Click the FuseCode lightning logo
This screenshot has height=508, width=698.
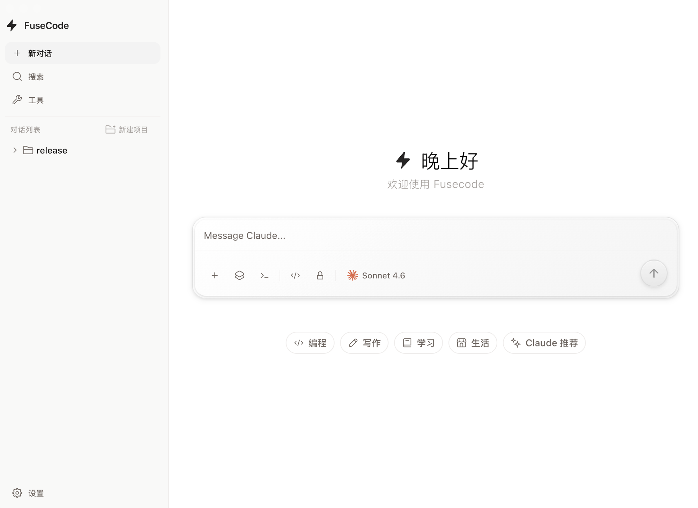tap(12, 25)
